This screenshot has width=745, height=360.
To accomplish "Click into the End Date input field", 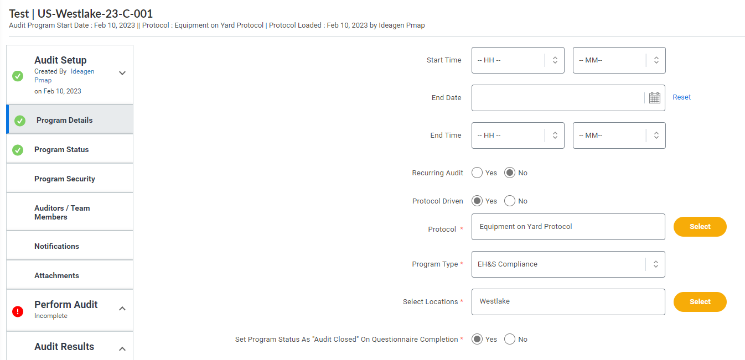I will [x=558, y=98].
